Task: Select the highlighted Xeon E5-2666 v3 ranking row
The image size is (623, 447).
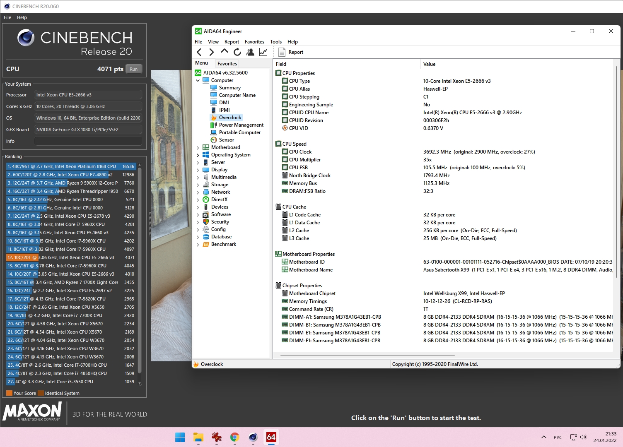Action: coord(71,257)
